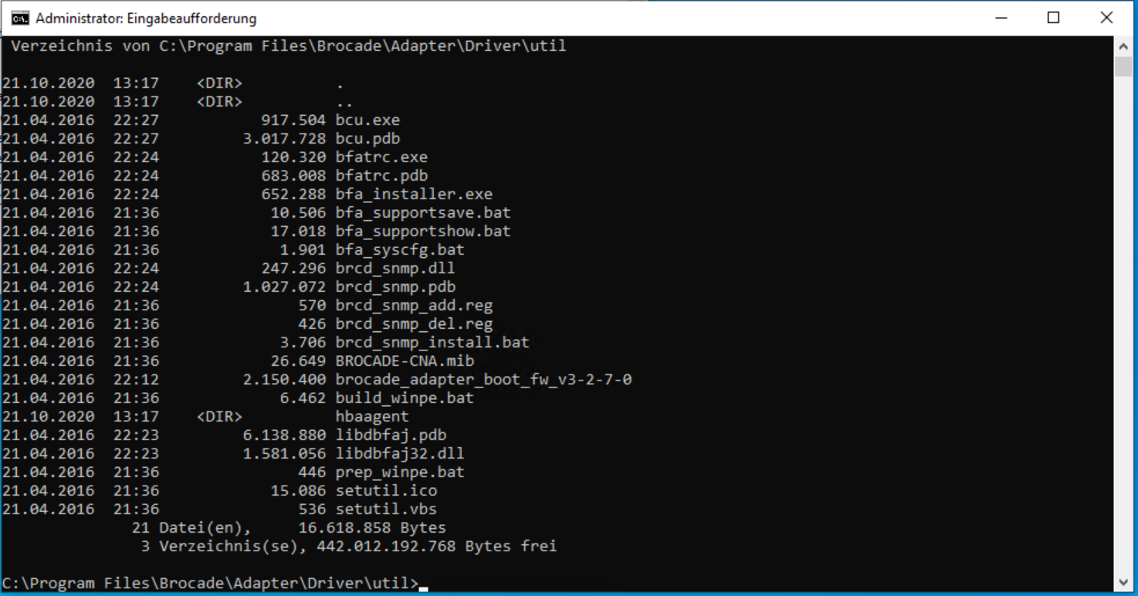Click the 'Verzeichnis von' directory path line
Viewport: 1138px width, 596px height.
(288, 46)
